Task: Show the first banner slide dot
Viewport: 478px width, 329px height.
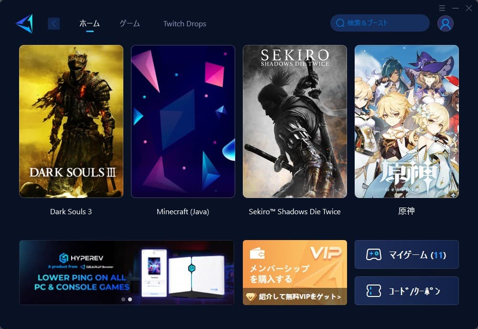Action: pyautogui.click(x=123, y=299)
